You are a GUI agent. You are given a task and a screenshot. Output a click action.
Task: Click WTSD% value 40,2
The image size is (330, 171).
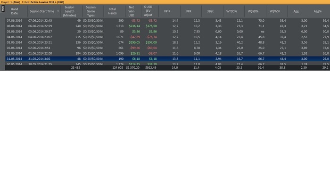239,42
